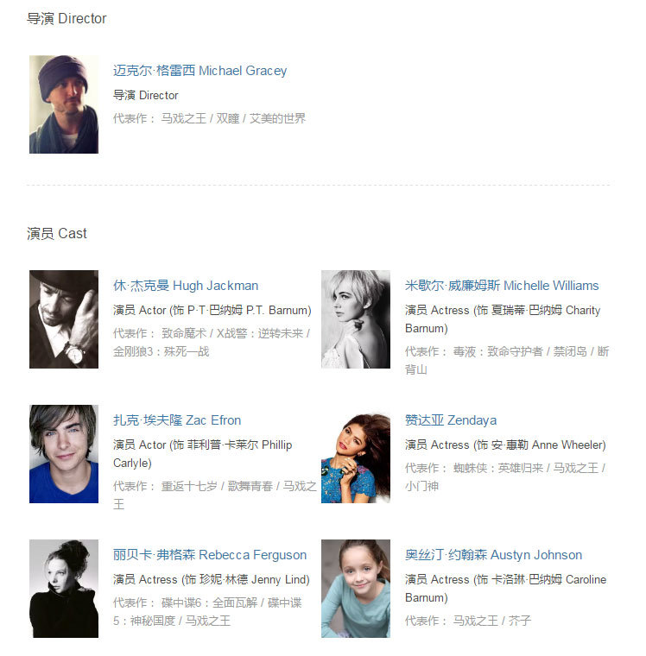Image resolution: width=646 pixels, height=656 pixels.
Task: Click the director's portrait photo with beanie
Action: [x=64, y=104]
